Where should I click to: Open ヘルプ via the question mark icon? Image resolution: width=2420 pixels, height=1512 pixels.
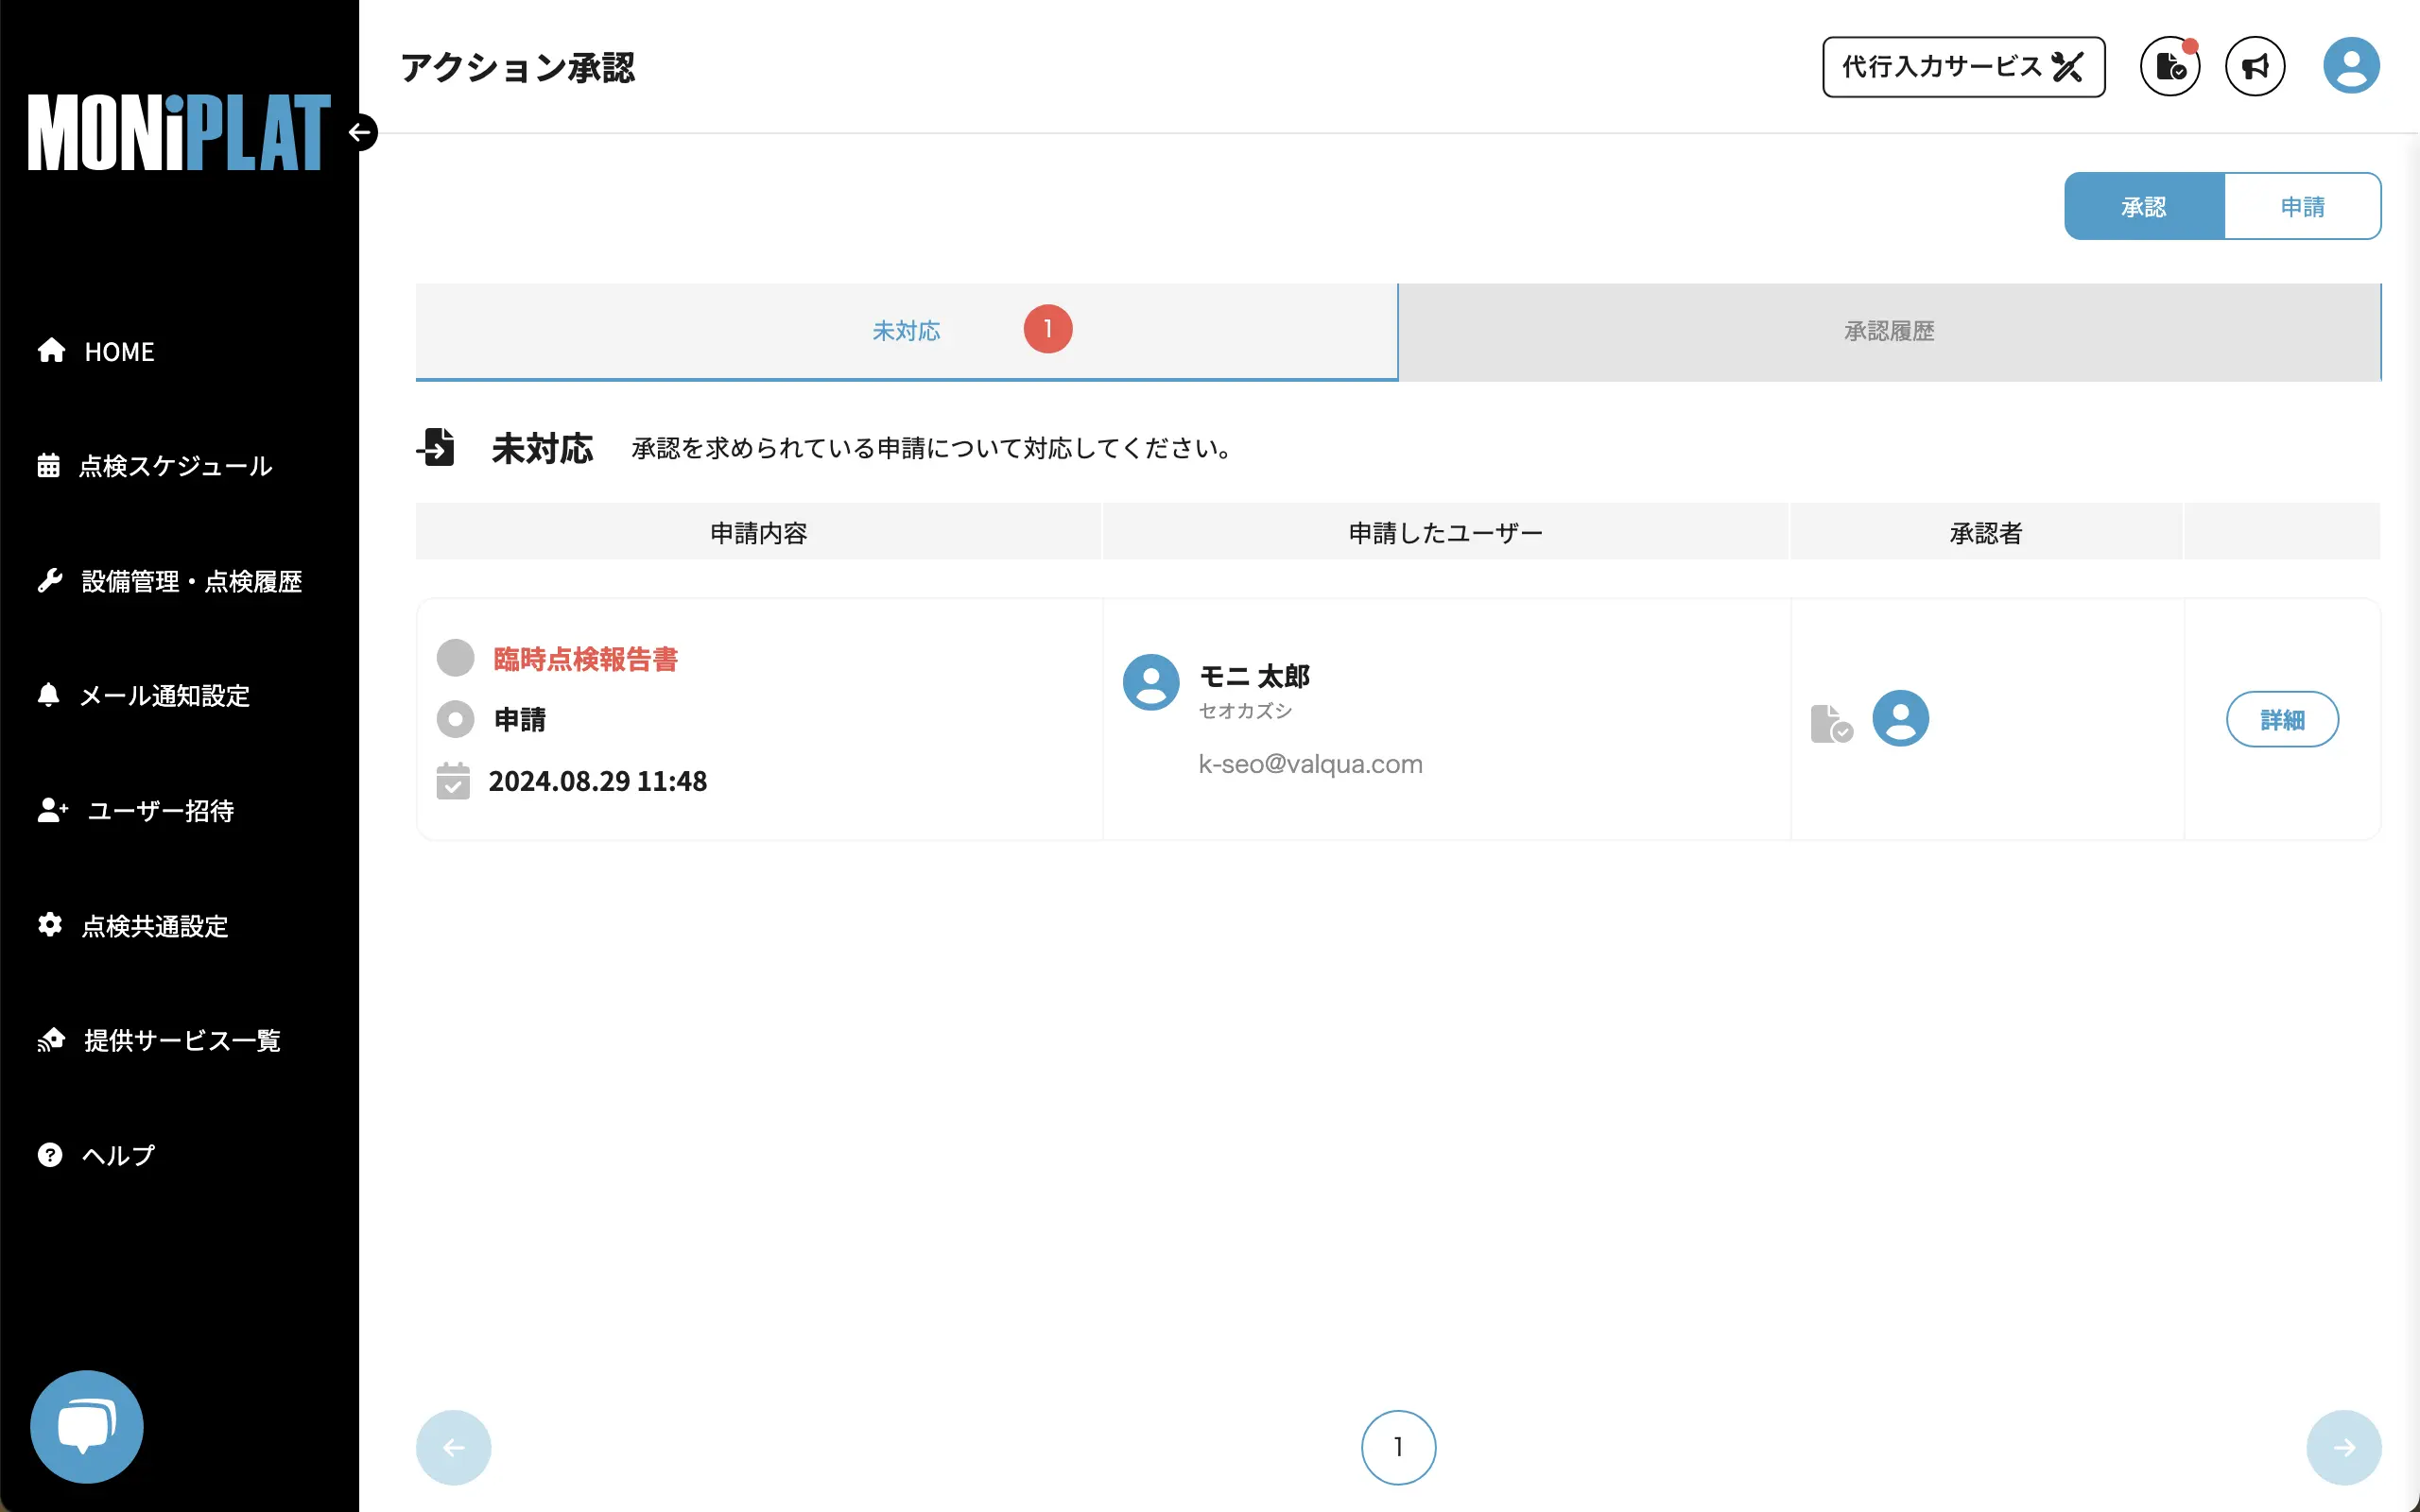[x=117, y=1155]
